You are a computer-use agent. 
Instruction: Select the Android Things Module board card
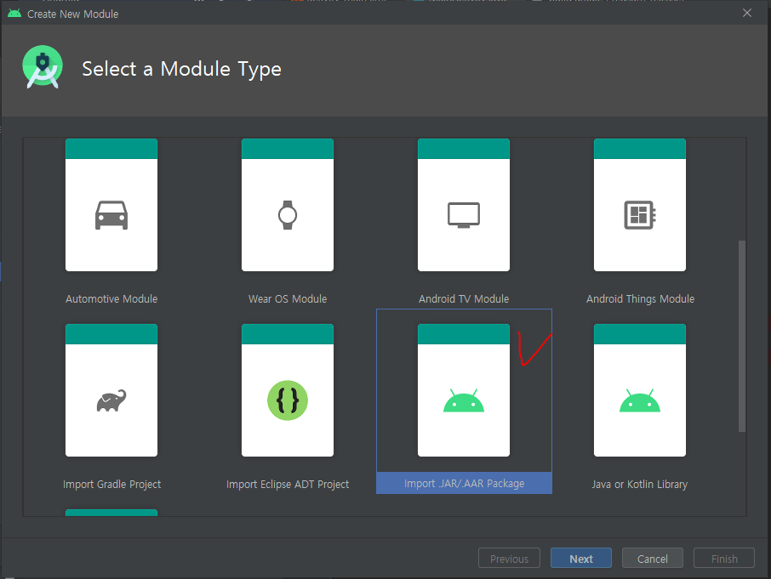click(x=640, y=205)
